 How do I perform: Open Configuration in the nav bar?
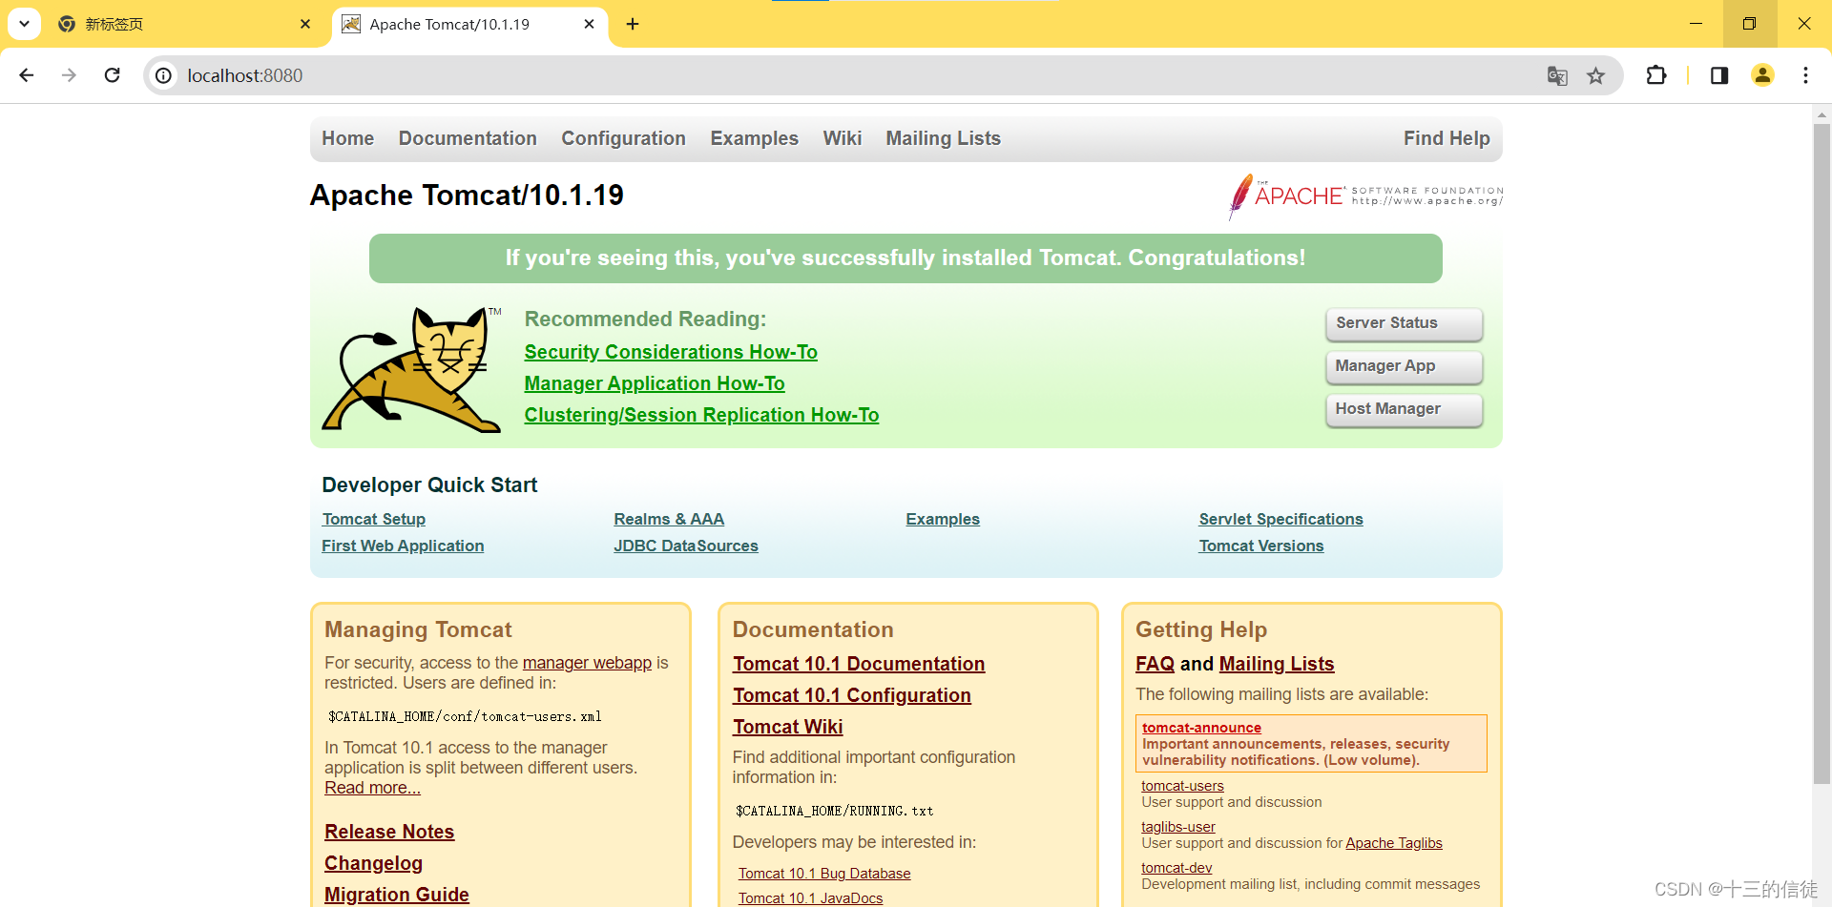point(623,138)
